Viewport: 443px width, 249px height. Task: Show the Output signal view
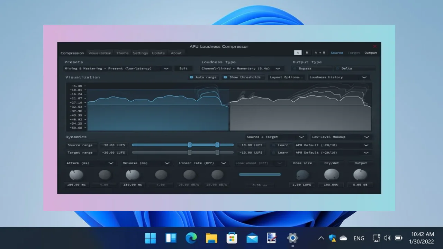pos(371,53)
